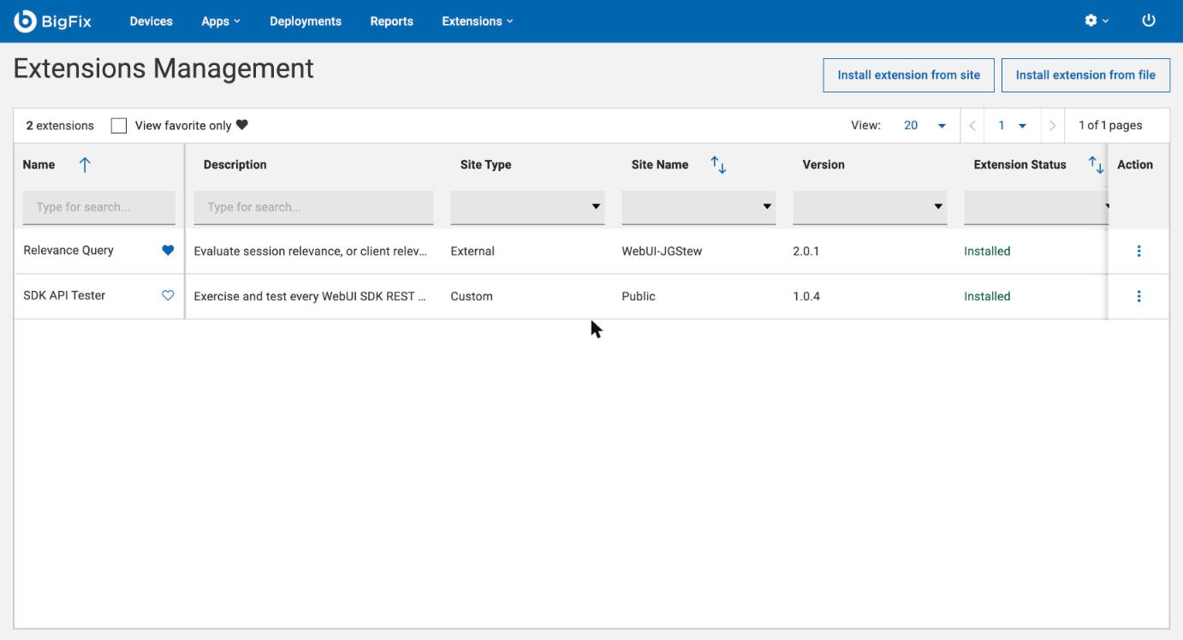Favorite SDK API Tester with heart icon
This screenshot has width=1183, height=640.
point(168,296)
